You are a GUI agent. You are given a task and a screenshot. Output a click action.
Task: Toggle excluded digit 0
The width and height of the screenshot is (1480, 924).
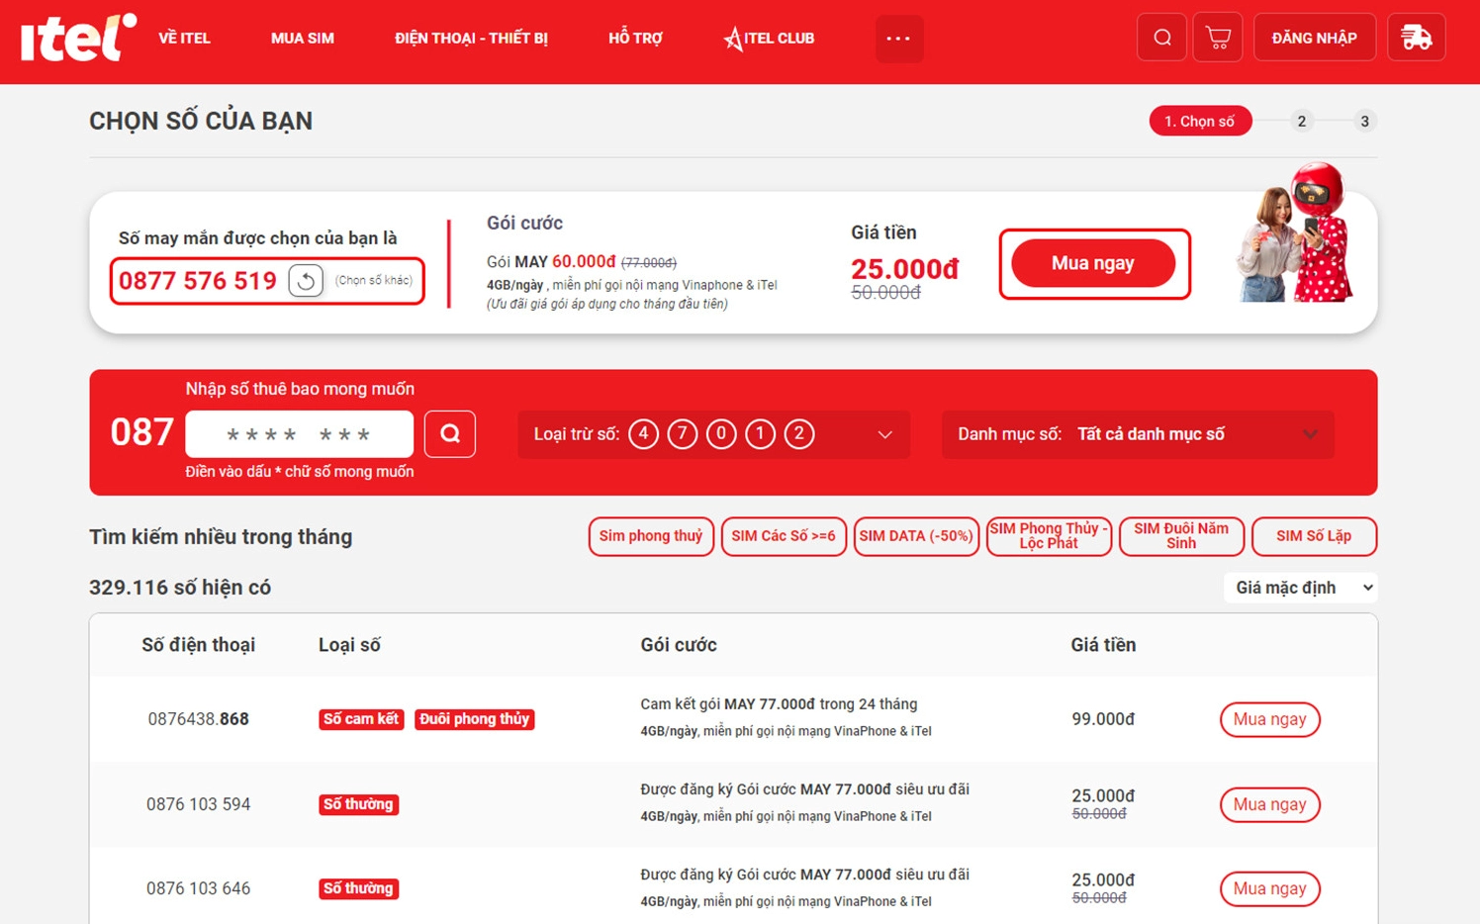click(721, 434)
